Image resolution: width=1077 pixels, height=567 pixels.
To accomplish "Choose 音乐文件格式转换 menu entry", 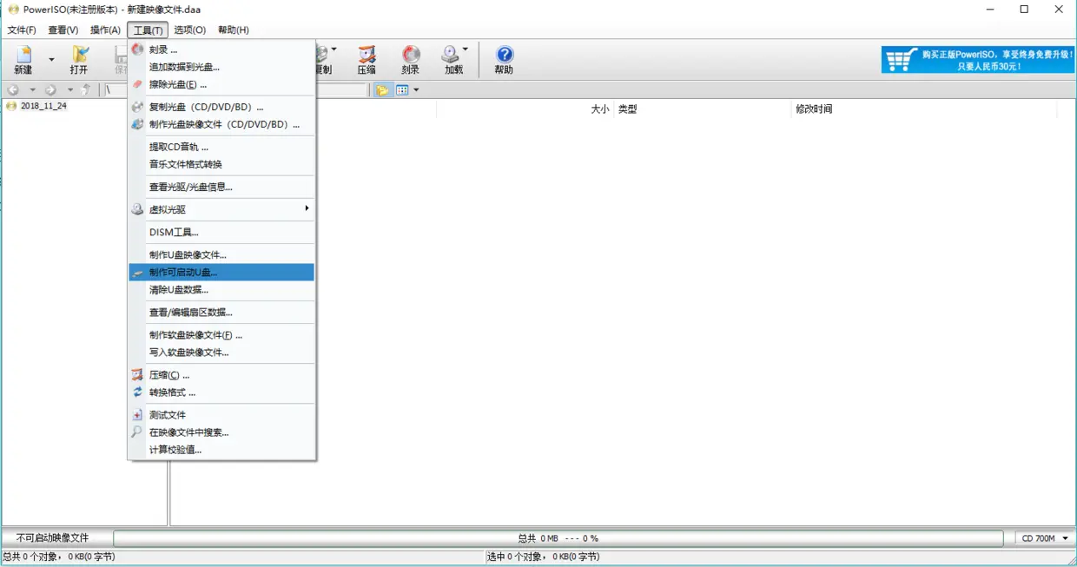I will (x=221, y=164).
